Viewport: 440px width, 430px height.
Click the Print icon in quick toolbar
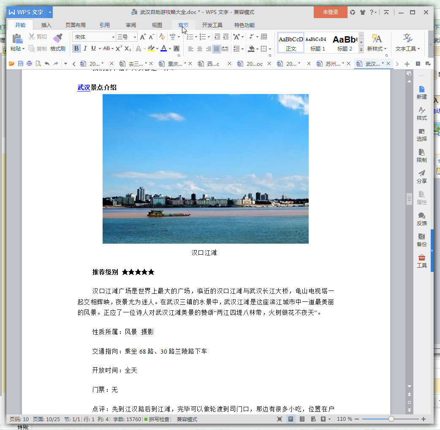click(x=29, y=64)
